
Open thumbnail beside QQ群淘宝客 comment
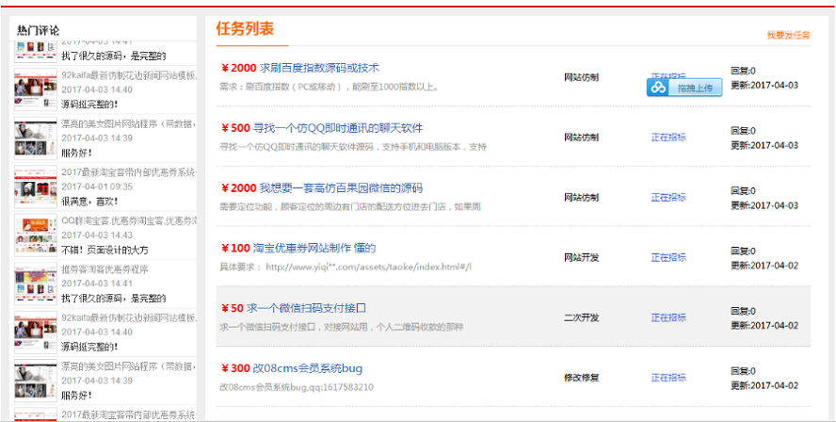click(x=35, y=235)
